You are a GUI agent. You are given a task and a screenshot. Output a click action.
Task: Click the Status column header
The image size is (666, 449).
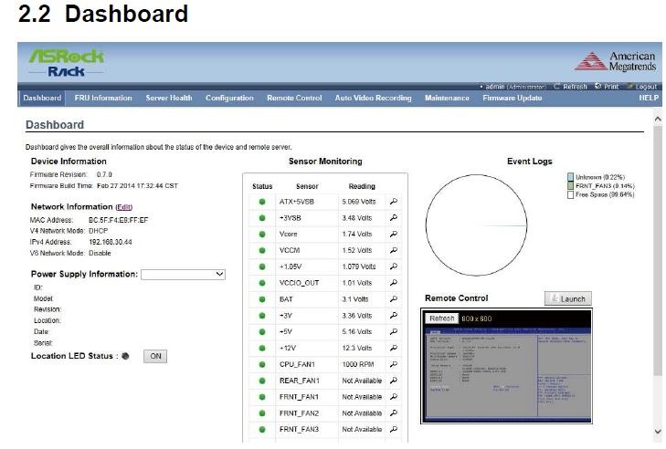[262, 186]
